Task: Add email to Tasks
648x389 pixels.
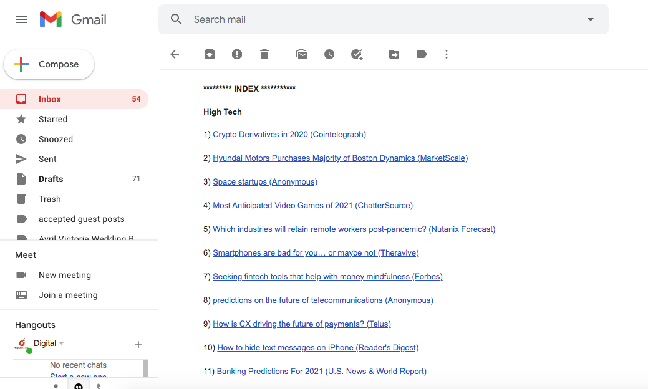Action: point(357,54)
